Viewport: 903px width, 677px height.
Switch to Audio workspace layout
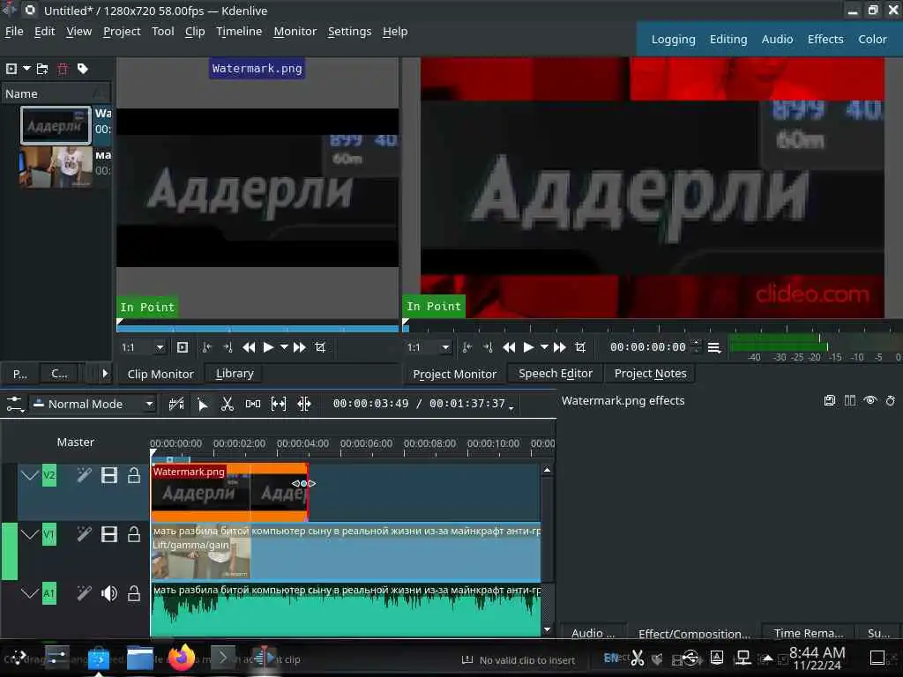tap(777, 39)
